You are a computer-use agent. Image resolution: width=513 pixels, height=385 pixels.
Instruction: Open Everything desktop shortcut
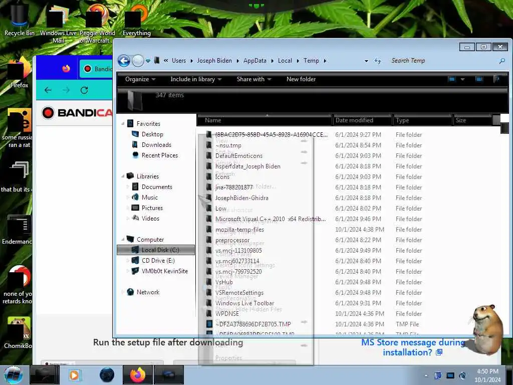136,20
